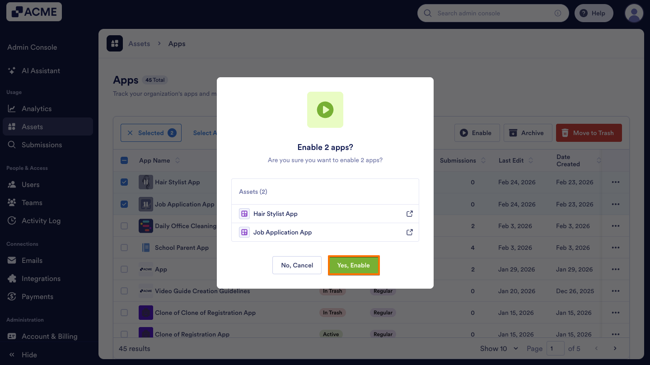Click No, Cancel in the dialog
Image resolution: width=650 pixels, height=365 pixels.
tap(297, 265)
